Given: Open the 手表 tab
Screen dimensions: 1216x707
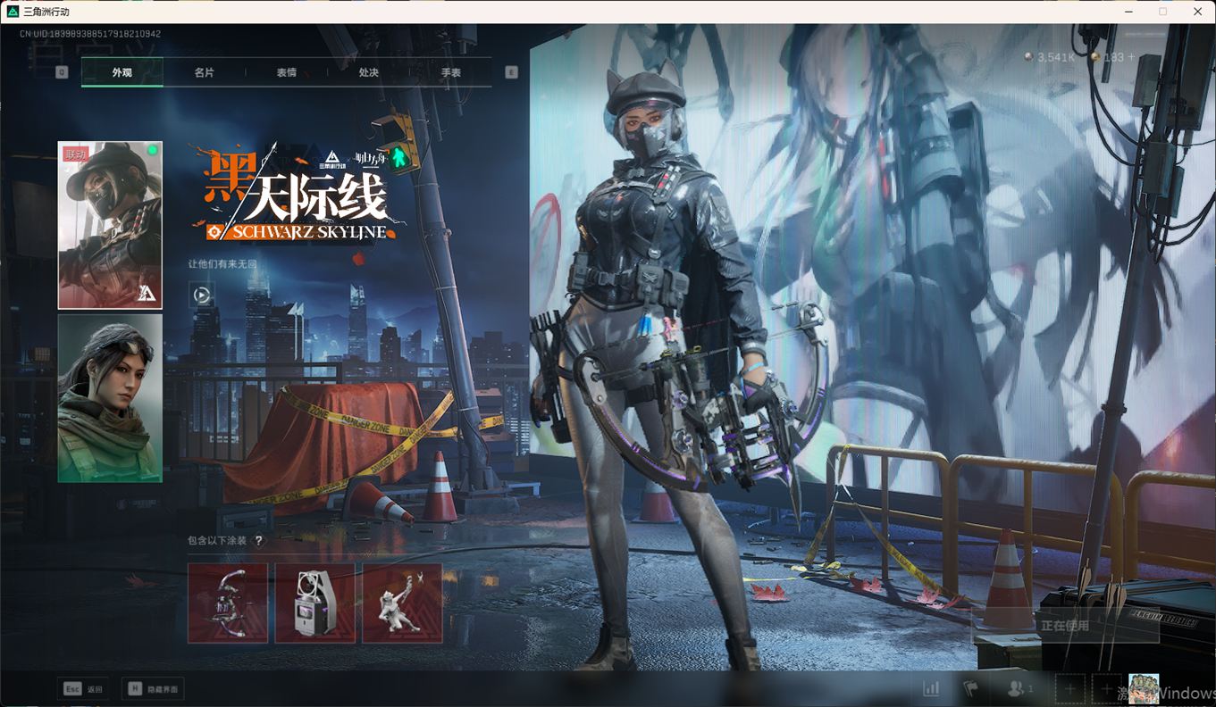Looking at the screenshot, I should click(451, 72).
